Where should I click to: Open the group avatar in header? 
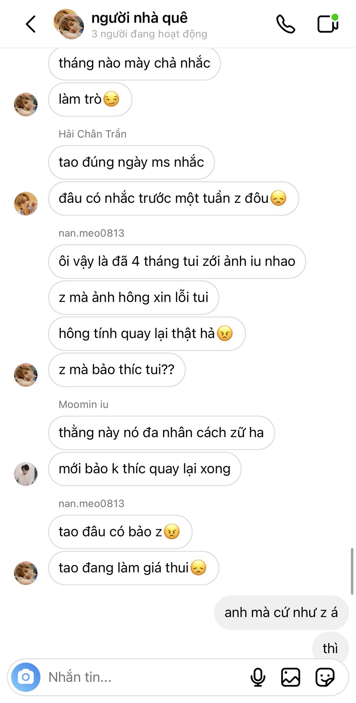69,24
